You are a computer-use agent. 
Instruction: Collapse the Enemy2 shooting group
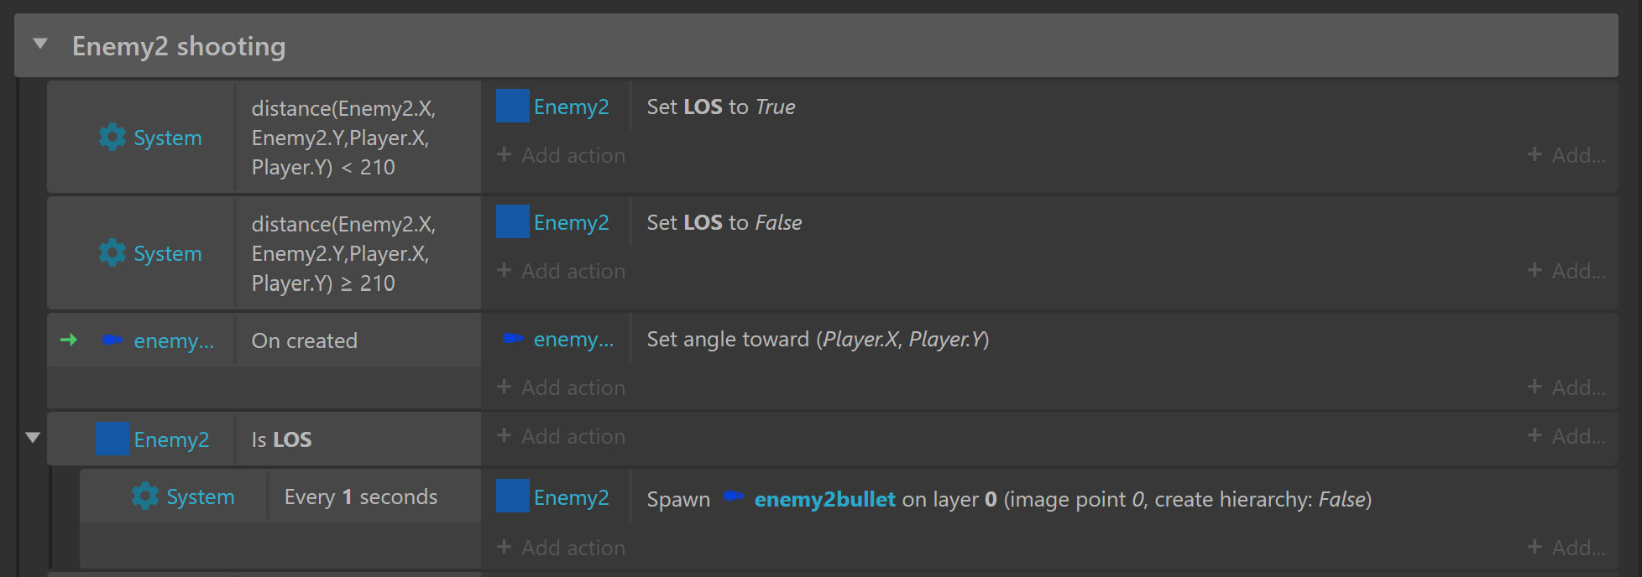click(x=39, y=45)
